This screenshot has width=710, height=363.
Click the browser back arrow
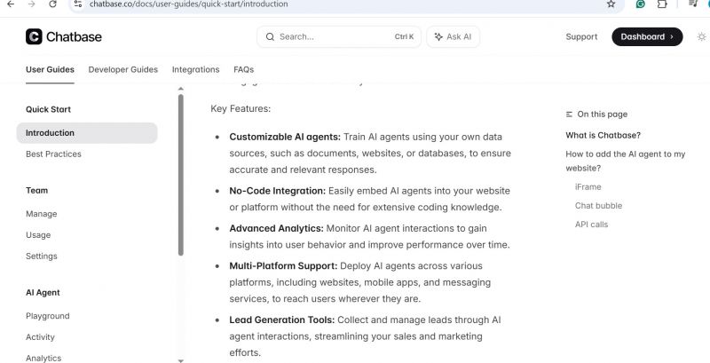point(10,4)
